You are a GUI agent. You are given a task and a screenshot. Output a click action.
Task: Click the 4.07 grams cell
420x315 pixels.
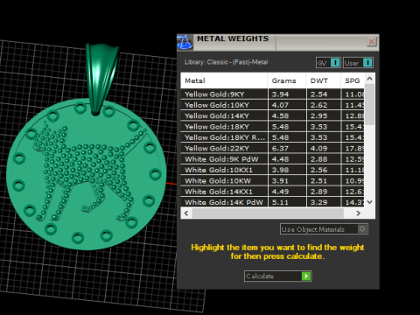[287, 105]
